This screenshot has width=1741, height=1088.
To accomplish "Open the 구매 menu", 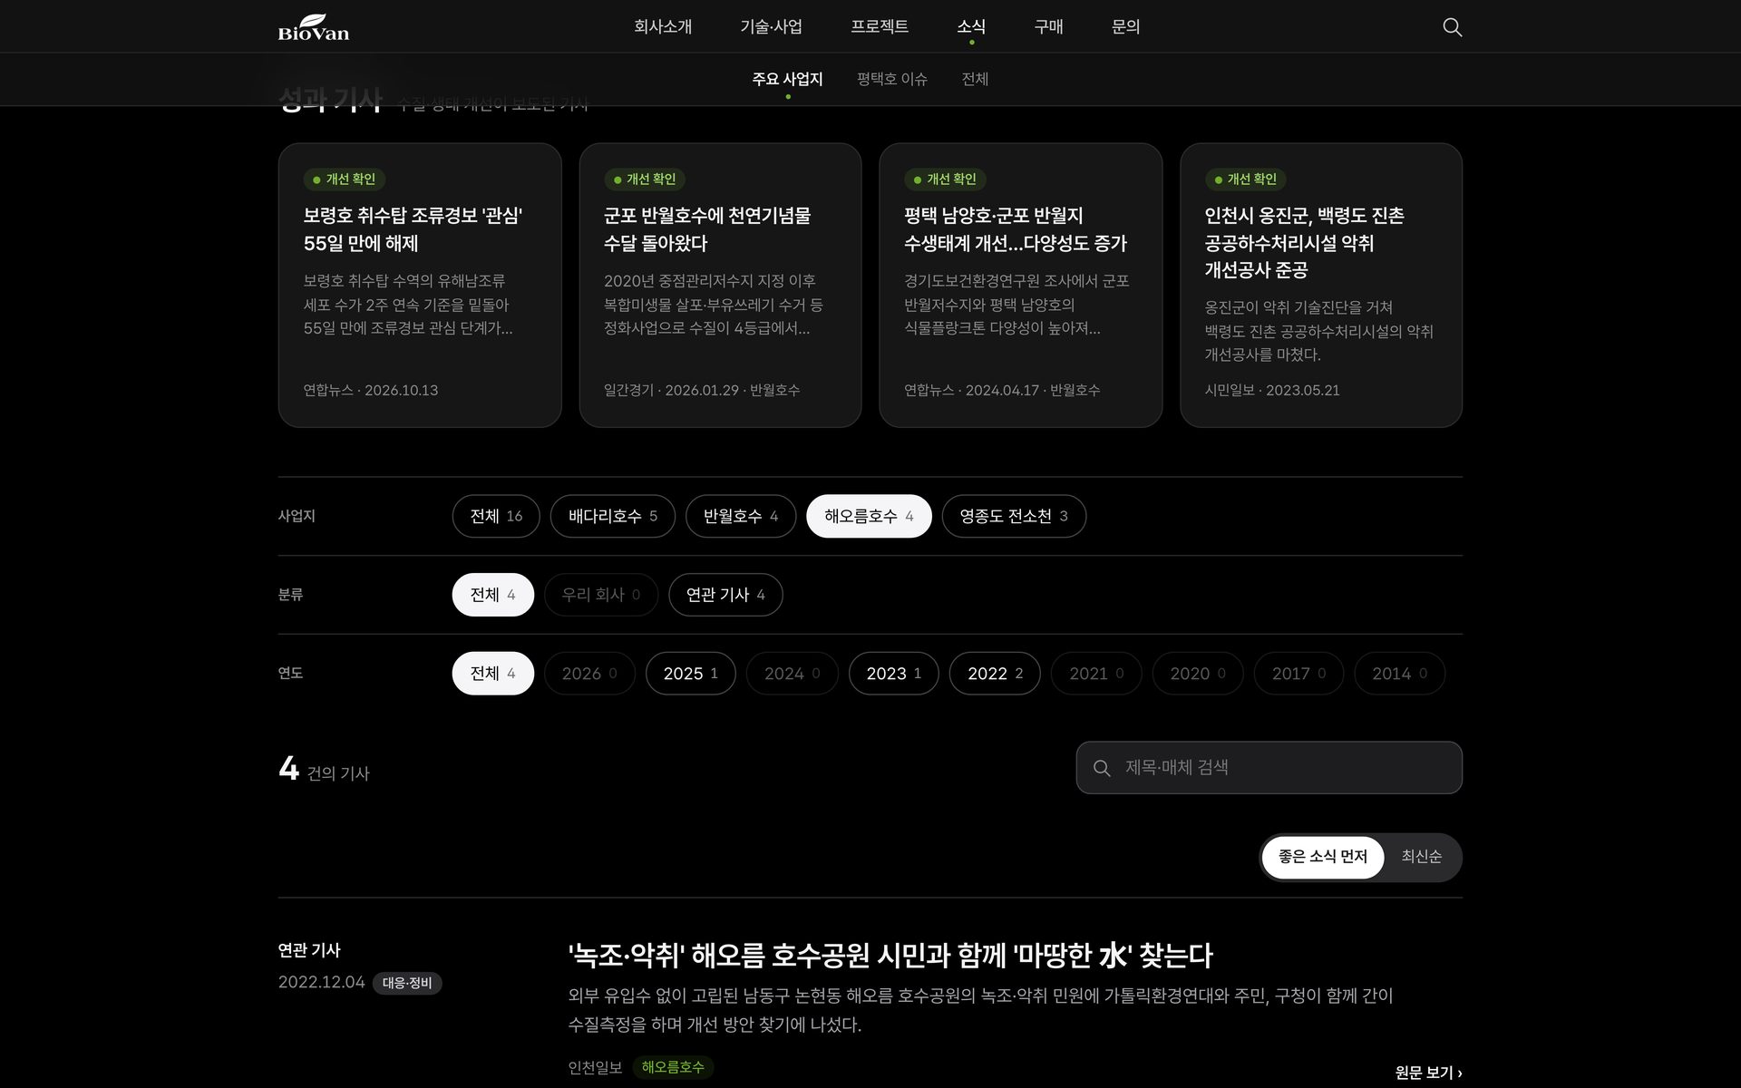I will [x=1048, y=26].
